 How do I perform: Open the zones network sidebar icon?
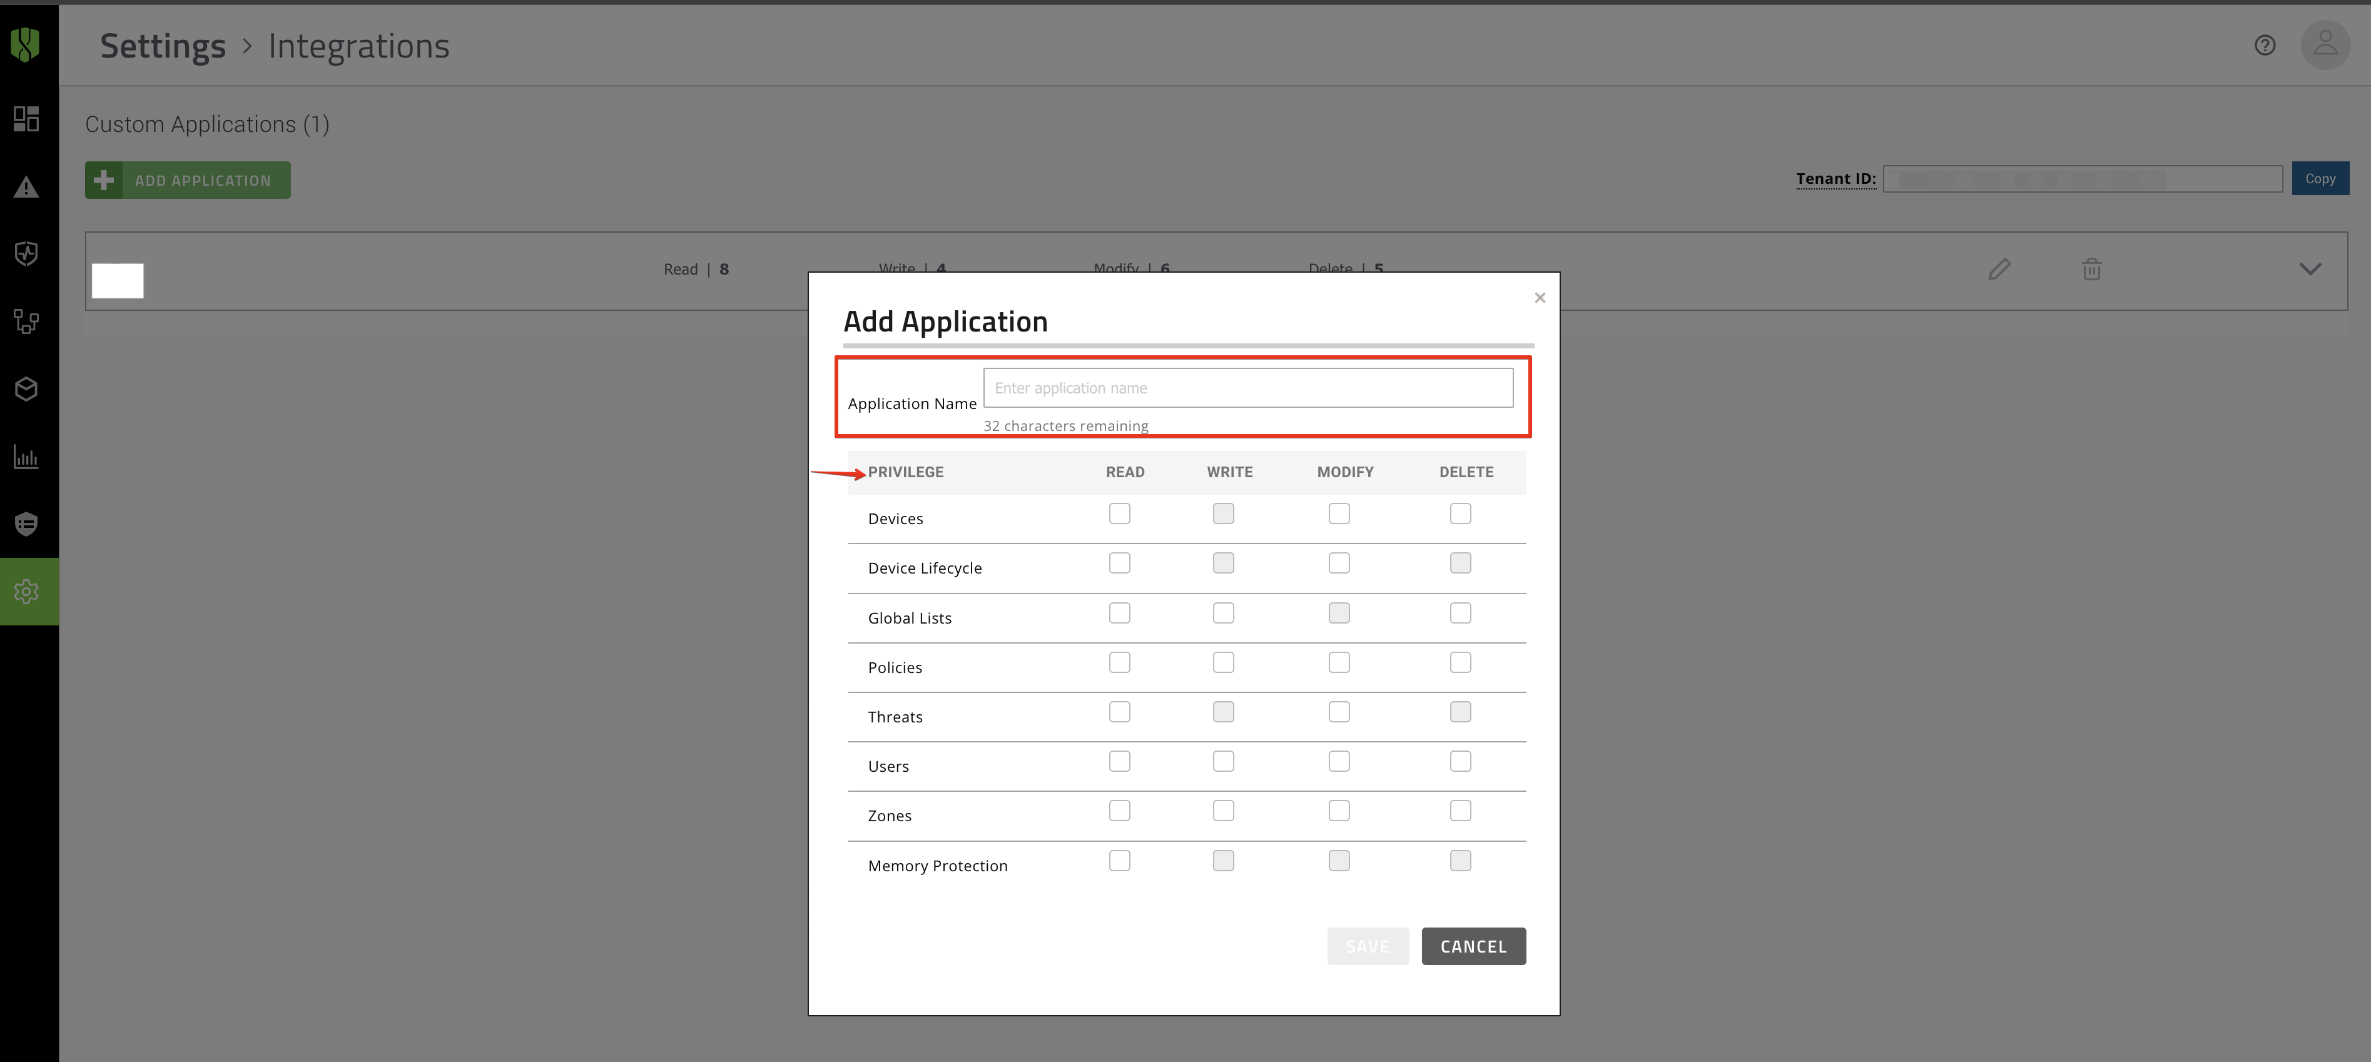point(27,321)
